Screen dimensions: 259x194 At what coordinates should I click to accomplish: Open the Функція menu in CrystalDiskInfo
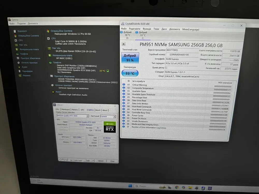(147, 29)
